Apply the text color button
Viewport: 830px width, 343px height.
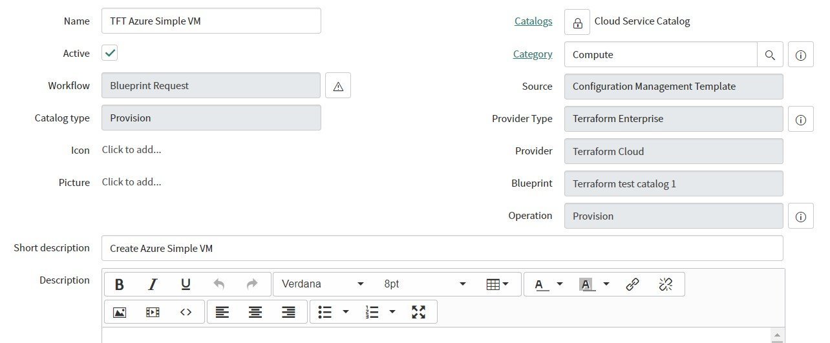tap(542, 284)
